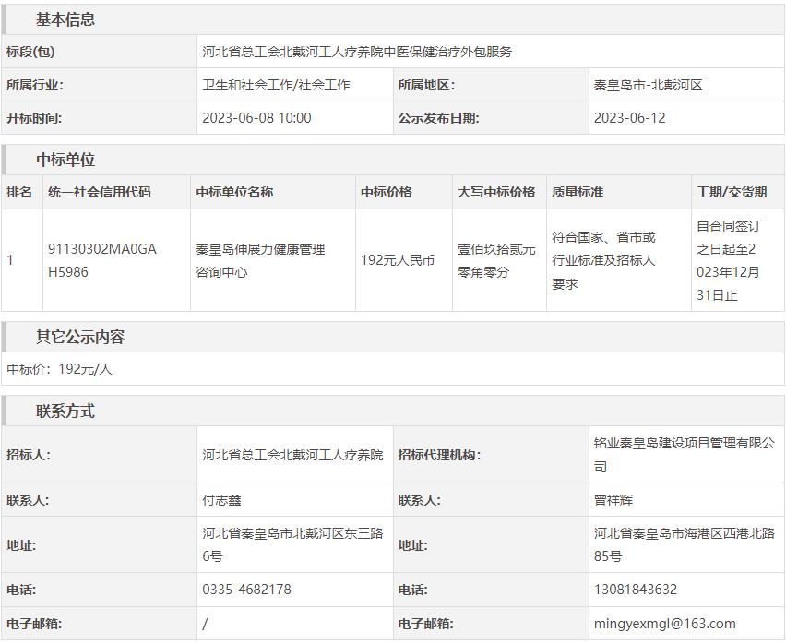This screenshot has width=786, height=644.
Task: Click the 中标单位 section header
Action: coord(65,160)
